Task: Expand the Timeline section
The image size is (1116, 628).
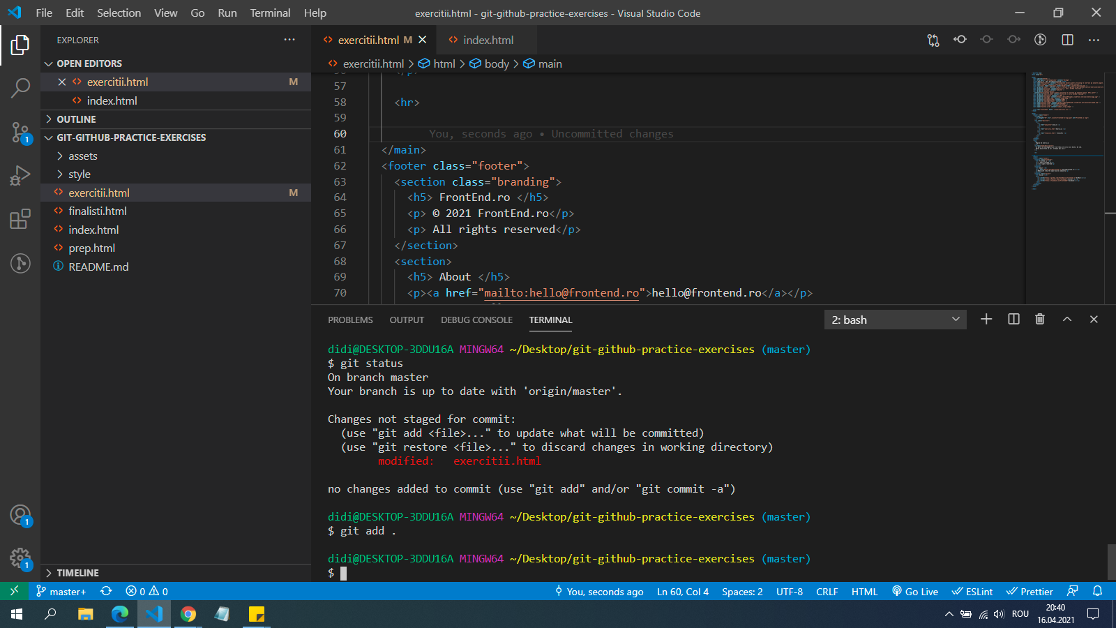Action: coord(77,573)
